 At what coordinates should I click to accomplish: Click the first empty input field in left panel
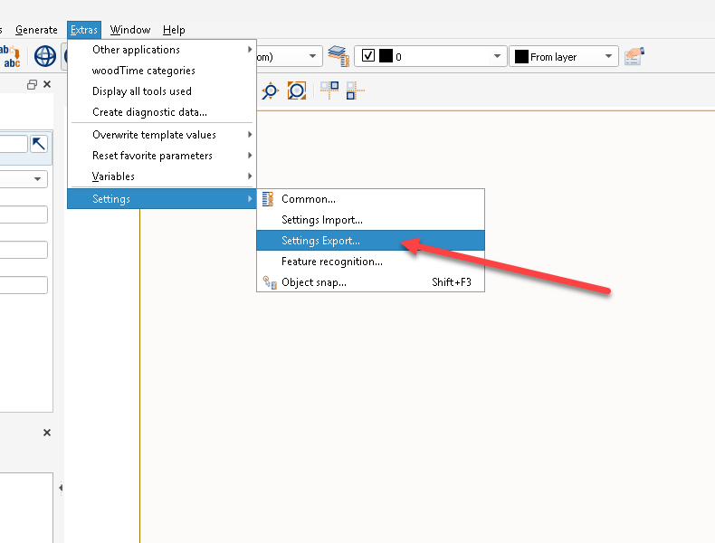point(24,214)
